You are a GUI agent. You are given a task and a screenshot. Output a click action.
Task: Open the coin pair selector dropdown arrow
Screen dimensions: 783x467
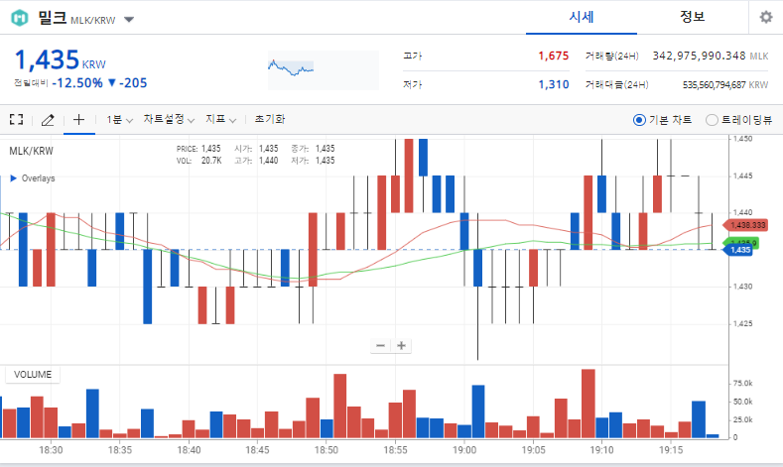click(x=129, y=20)
